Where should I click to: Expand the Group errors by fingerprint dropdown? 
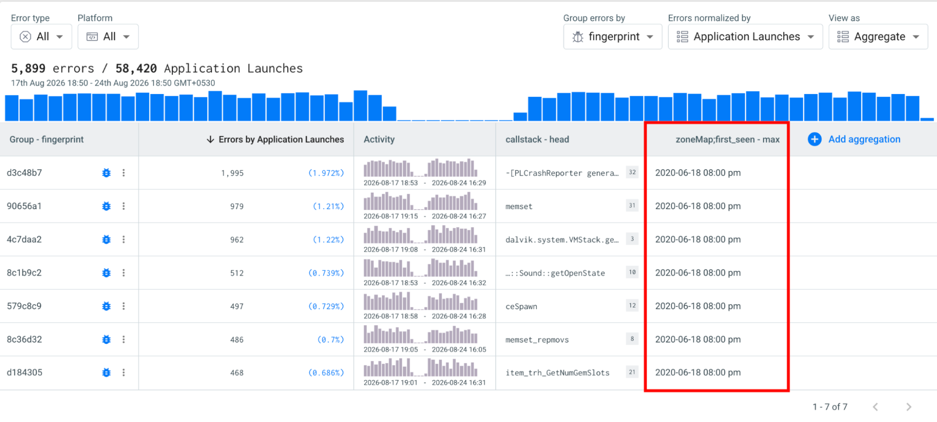tap(613, 36)
